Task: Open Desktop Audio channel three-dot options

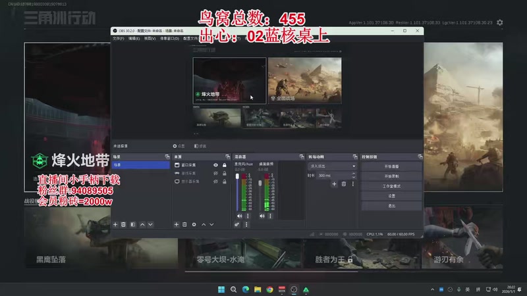Action: (270, 216)
